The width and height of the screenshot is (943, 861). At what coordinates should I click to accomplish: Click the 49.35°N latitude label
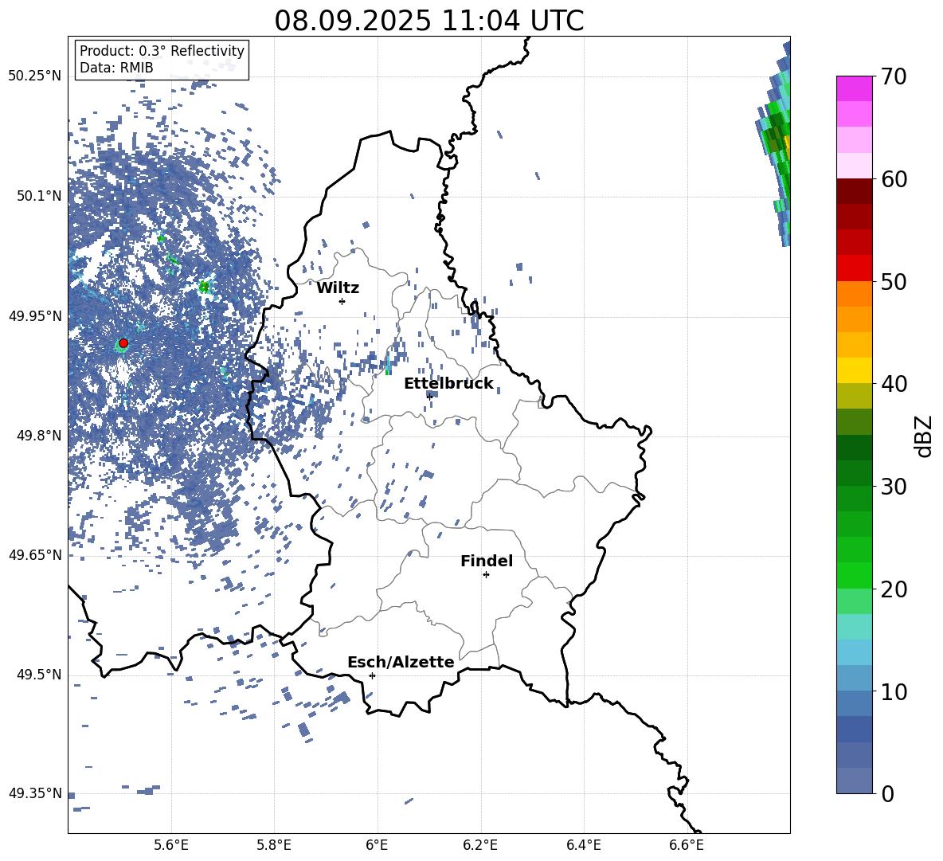pyautogui.click(x=35, y=793)
